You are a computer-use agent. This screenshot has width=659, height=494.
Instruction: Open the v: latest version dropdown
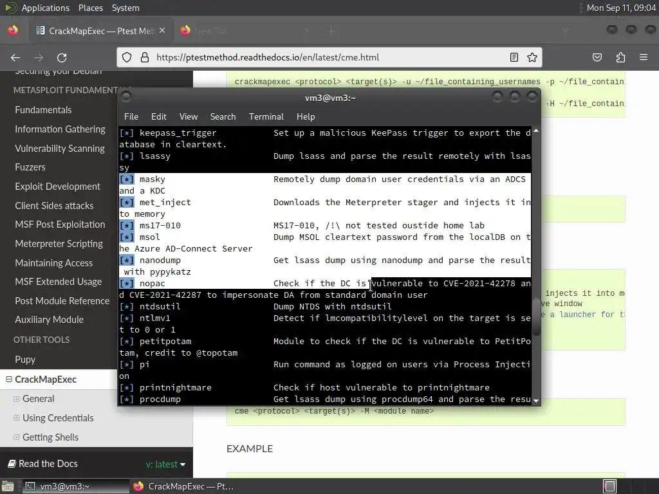(x=165, y=464)
